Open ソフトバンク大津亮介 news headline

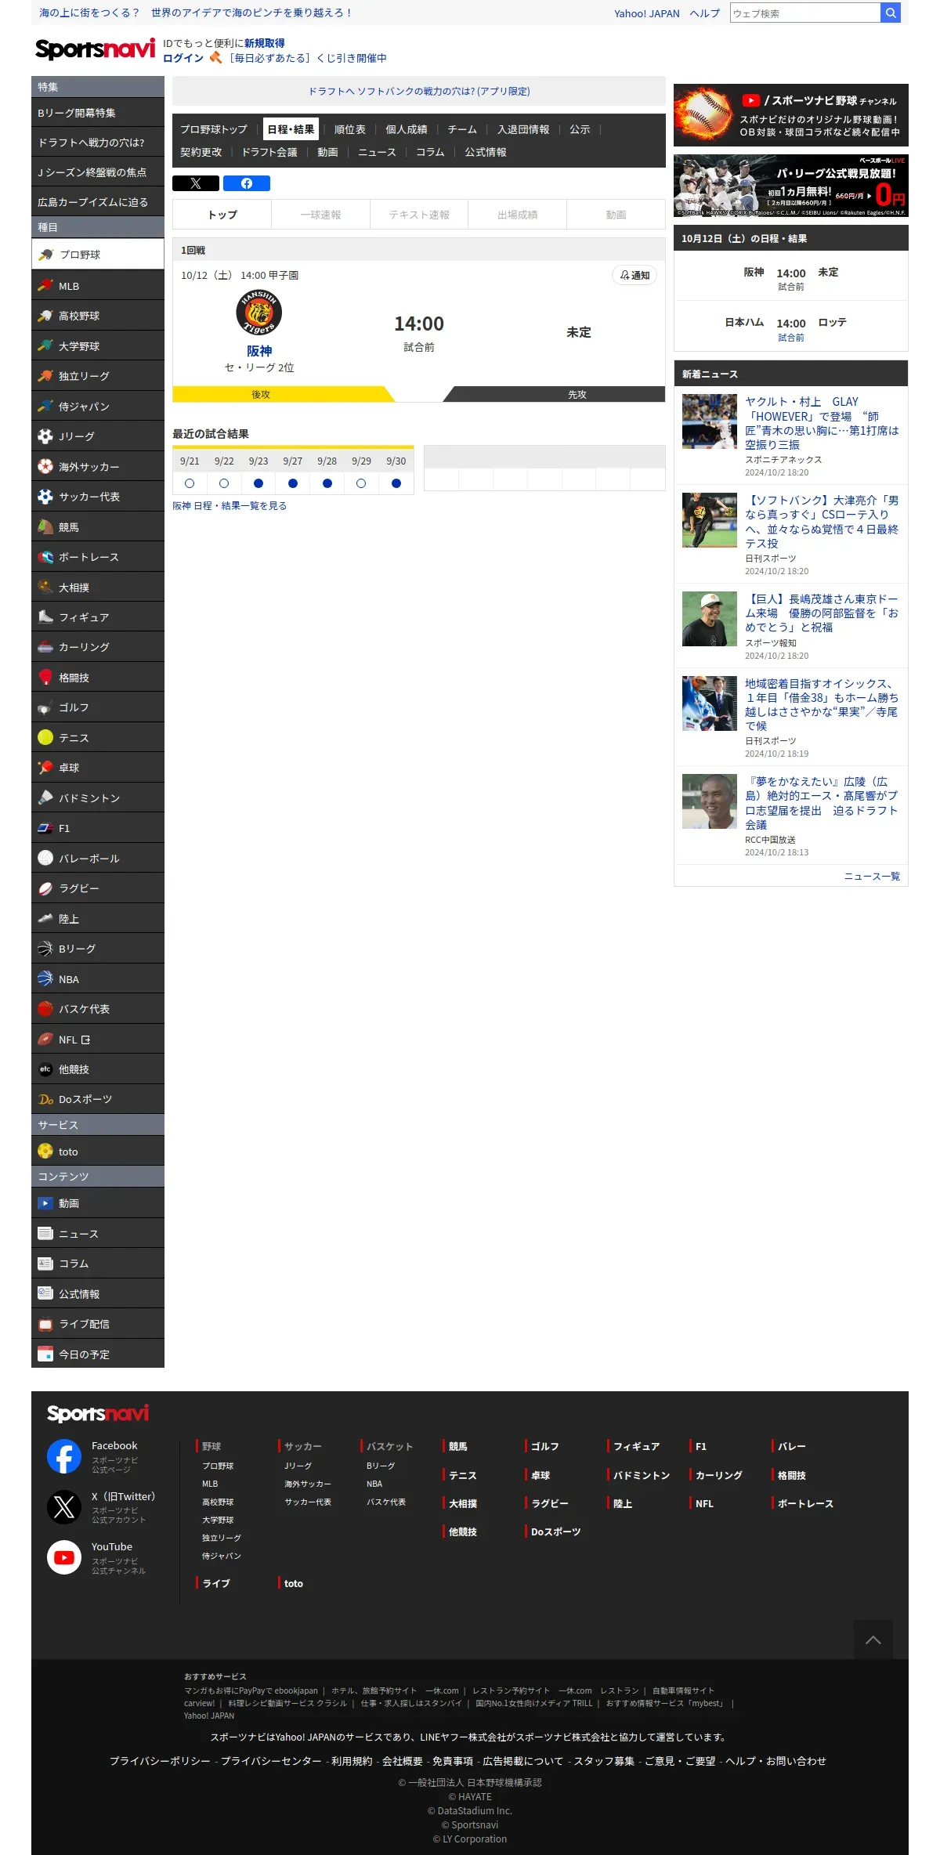(x=822, y=522)
